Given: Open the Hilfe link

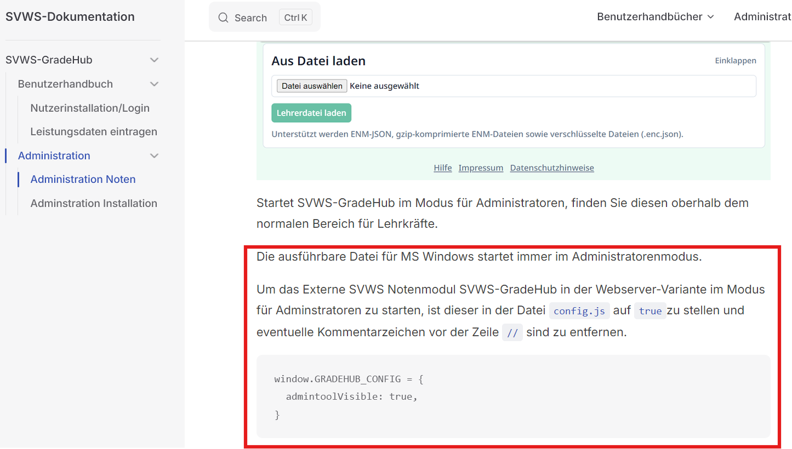Looking at the screenshot, I should pos(443,168).
